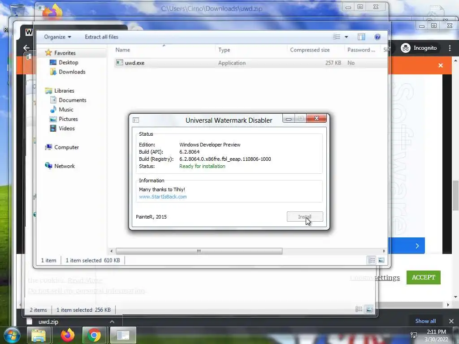
Task: Click the back window's large icons view status icon
Action: pos(369,309)
